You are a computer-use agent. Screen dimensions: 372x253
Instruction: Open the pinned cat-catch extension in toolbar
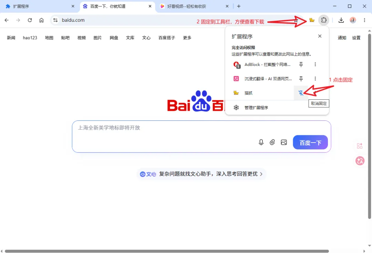click(x=312, y=20)
